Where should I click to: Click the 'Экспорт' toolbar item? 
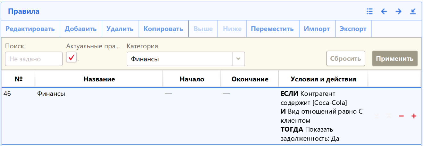coord(353,29)
